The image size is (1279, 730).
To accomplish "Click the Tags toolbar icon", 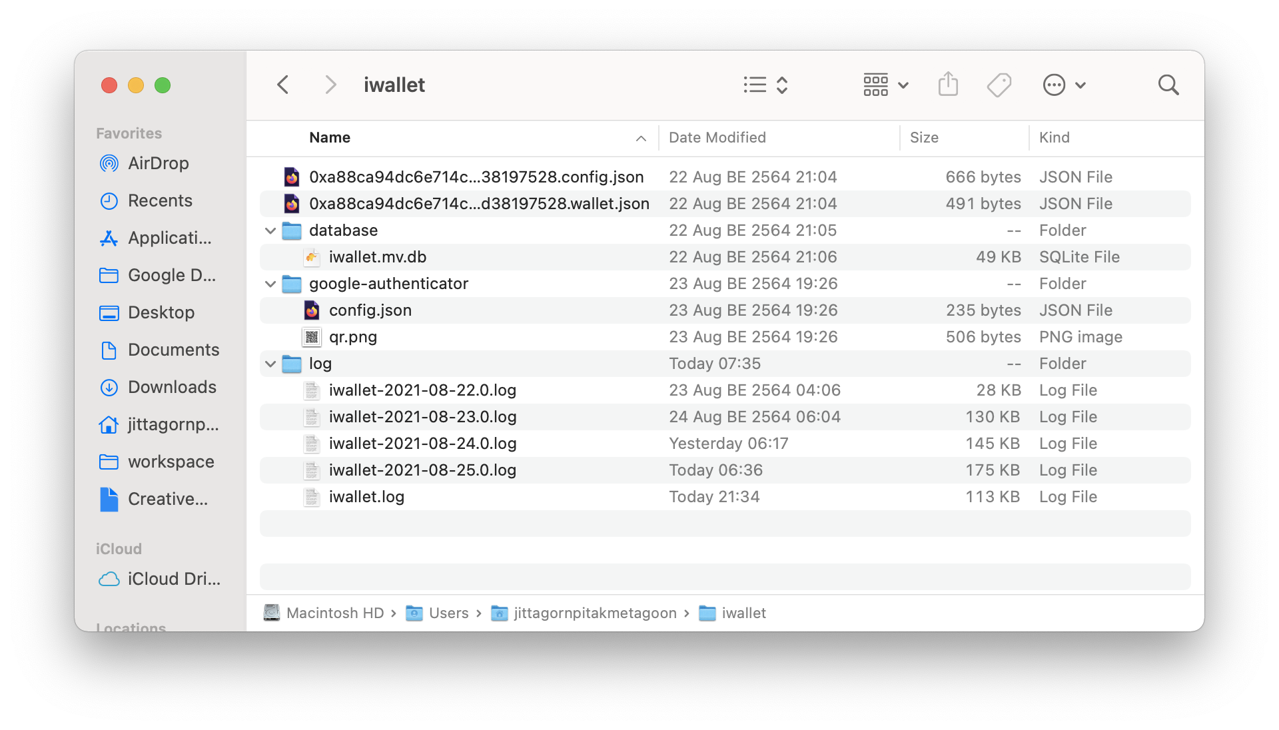I will click(x=999, y=85).
